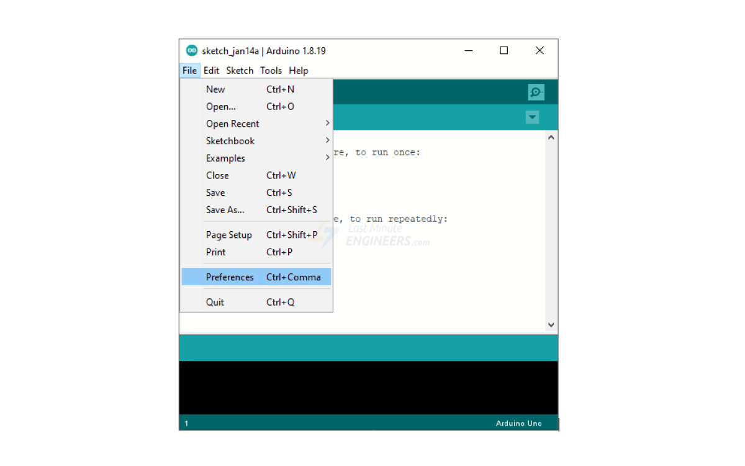The width and height of the screenshot is (745, 466).
Task: Open Preferences from the File menu
Action: (x=256, y=277)
